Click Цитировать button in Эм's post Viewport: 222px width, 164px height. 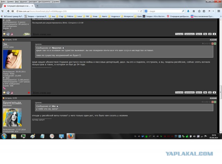click(189, 92)
